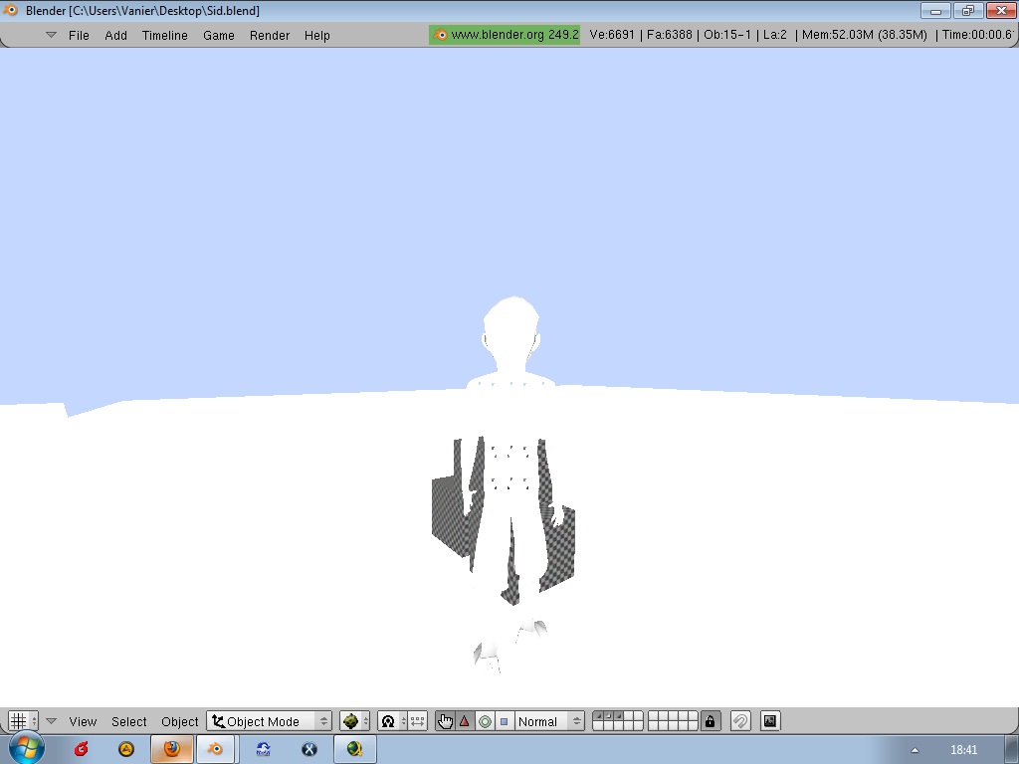Toggle layer 1 button in layer grid

point(598,716)
